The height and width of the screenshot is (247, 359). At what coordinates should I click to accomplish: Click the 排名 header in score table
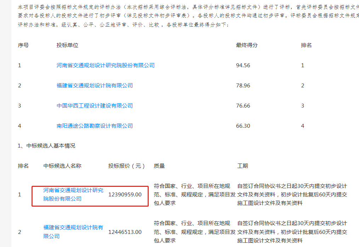click(x=306, y=45)
